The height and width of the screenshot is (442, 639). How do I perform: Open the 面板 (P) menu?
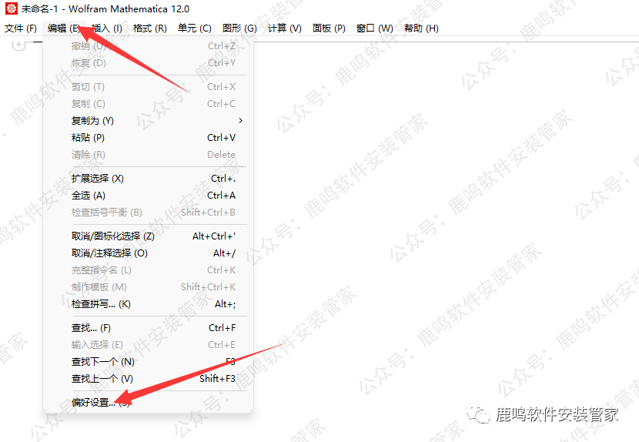329,28
